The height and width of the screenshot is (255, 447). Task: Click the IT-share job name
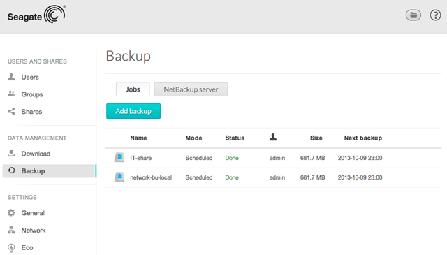[x=141, y=158]
